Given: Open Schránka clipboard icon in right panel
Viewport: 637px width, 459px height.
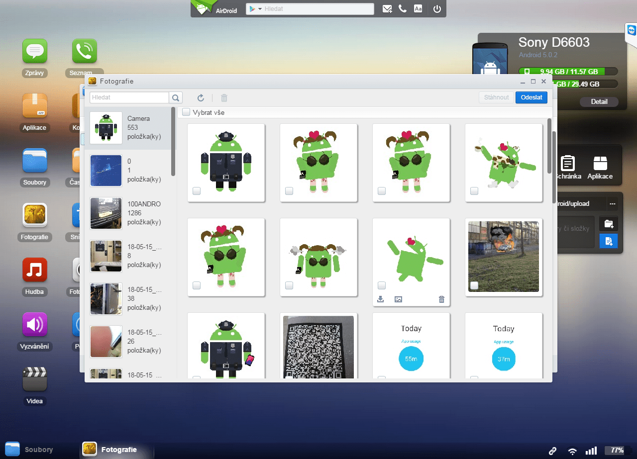Looking at the screenshot, I should click(x=568, y=168).
